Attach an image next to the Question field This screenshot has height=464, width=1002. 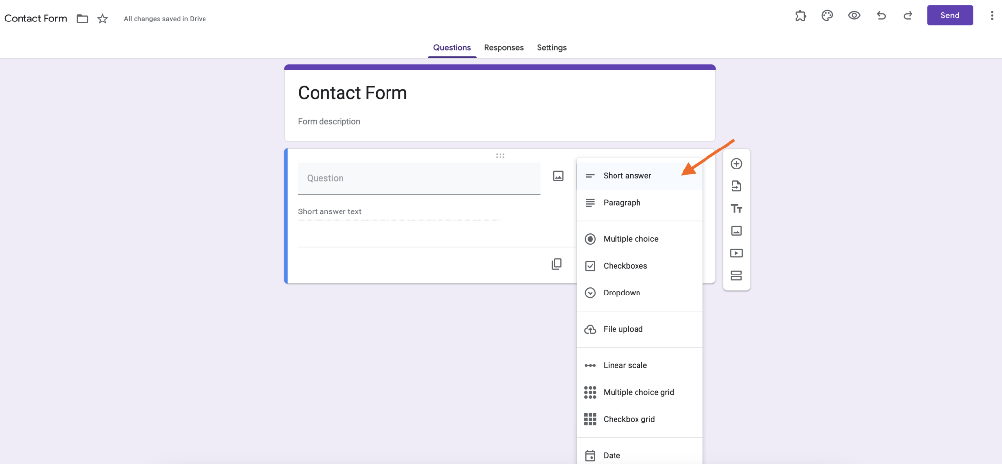click(x=558, y=175)
